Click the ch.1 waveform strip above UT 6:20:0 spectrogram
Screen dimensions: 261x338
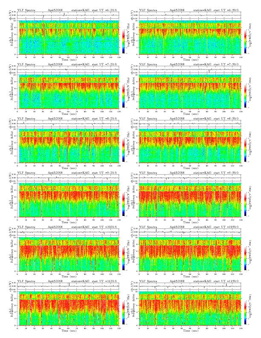pos(68,15)
